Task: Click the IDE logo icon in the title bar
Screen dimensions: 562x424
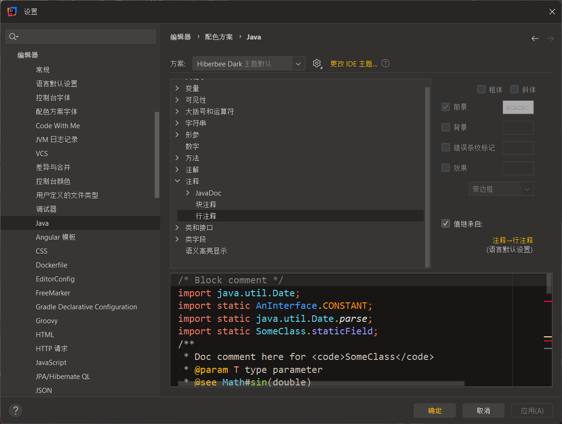Action: click(x=11, y=12)
